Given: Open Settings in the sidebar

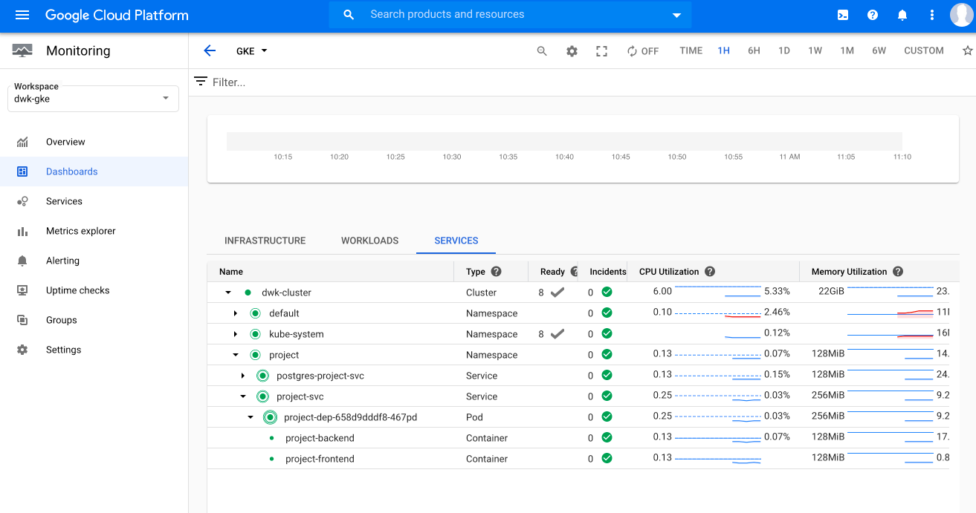Looking at the screenshot, I should tap(94, 350).
